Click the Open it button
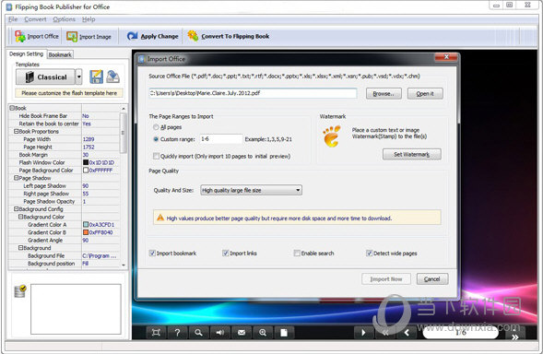 click(425, 93)
